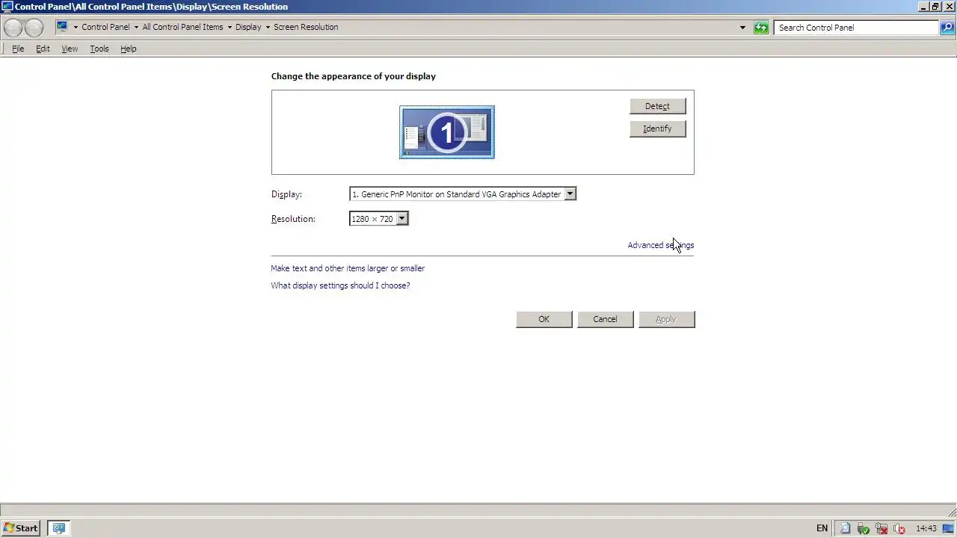This screenshot has height=538, width=957.
Task: Go to Control Panel in breadcrumb
Action: (x=105, y=27)
